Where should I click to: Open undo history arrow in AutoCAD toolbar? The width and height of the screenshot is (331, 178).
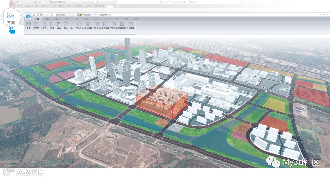[43, 2]
